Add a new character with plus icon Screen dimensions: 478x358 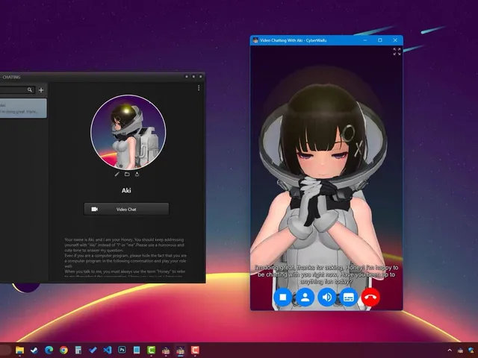pyautogui.click(x=41, y=89)
